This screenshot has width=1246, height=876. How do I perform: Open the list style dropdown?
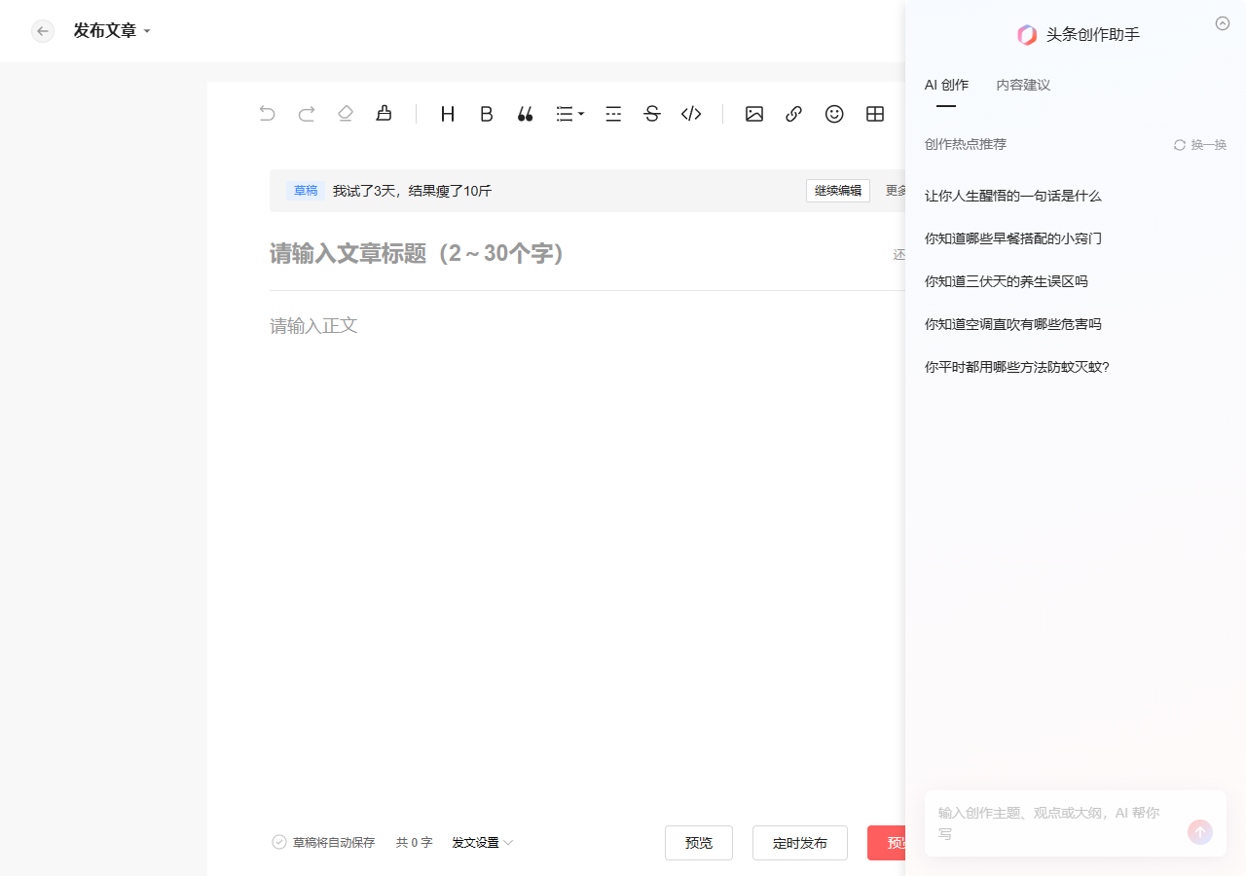569,114
